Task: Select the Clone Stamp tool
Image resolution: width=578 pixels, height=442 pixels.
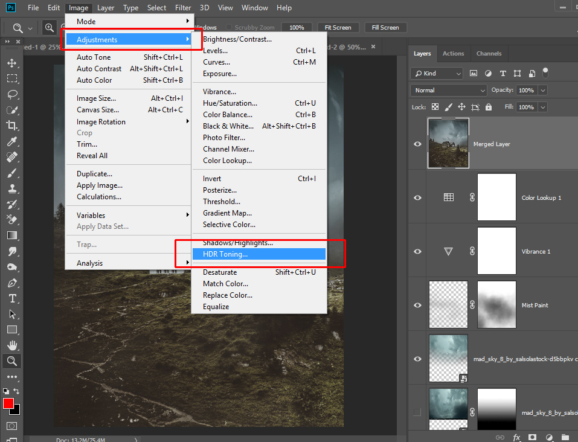Action: (x=12, y=189)
